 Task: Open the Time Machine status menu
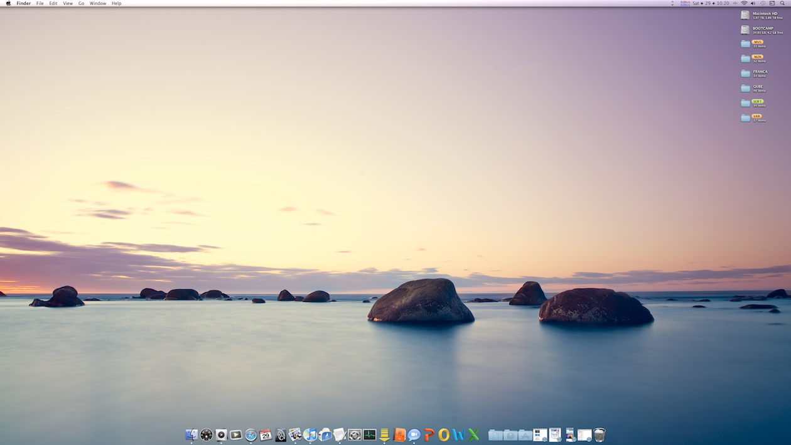coord(763,3)
